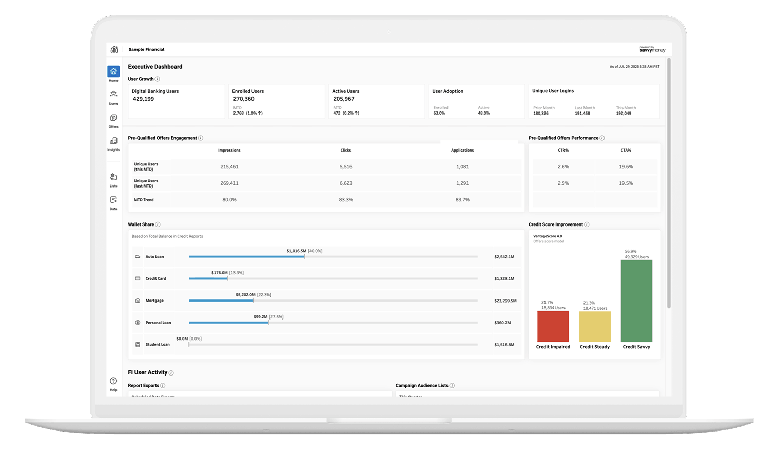Image resolution: width=779 pixels, height=450 pixels.
Task: Click the Sample Financial brand name
Action: 146,49
